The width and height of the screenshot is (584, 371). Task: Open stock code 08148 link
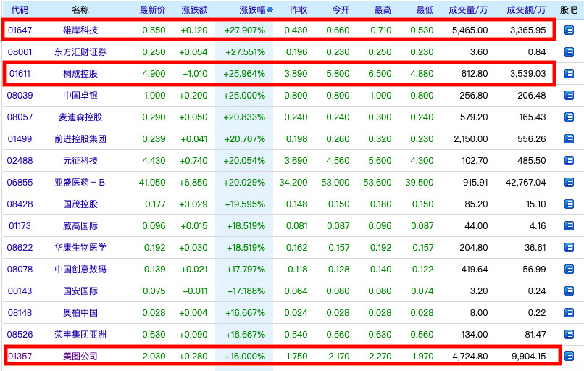coord(20,312)
